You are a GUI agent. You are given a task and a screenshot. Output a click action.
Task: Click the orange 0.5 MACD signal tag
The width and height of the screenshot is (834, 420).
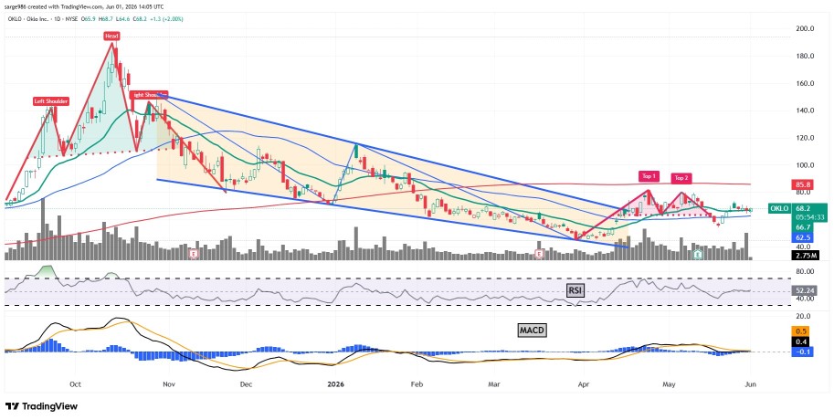click(801, 331)
